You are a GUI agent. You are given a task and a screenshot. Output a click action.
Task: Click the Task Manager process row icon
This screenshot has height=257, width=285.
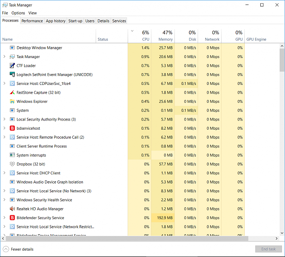12,56
